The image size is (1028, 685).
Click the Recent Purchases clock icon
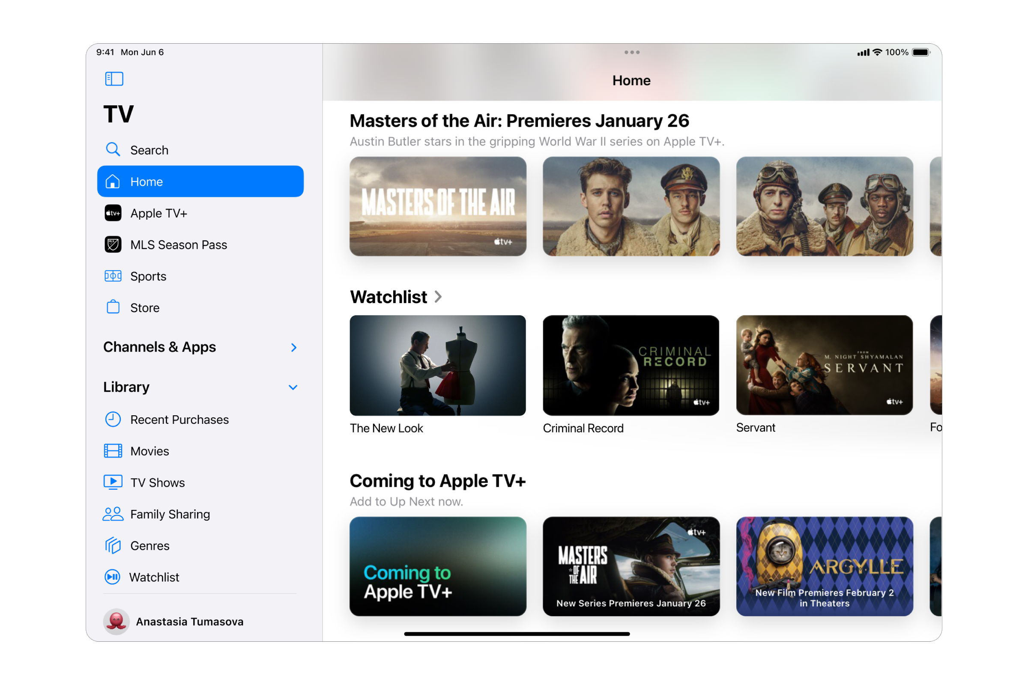coord(113,420)
